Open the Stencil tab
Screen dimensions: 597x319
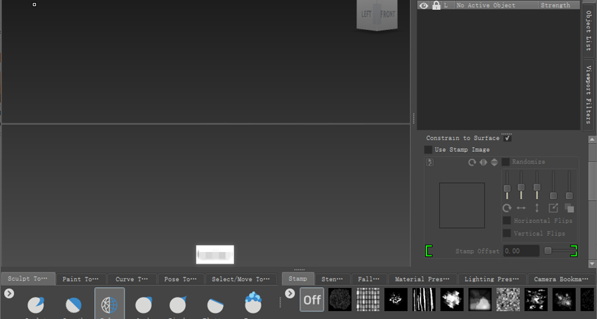click(332, 279)
